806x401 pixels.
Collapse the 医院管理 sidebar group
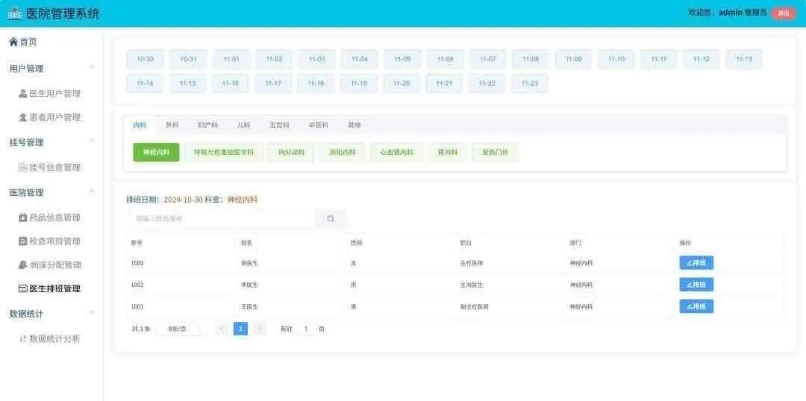(x=92, y=192)
